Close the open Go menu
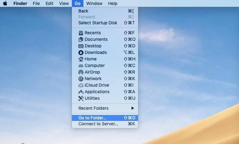This screenshot has height=144, width=239. pyautogui.click(x=77, y=3)
